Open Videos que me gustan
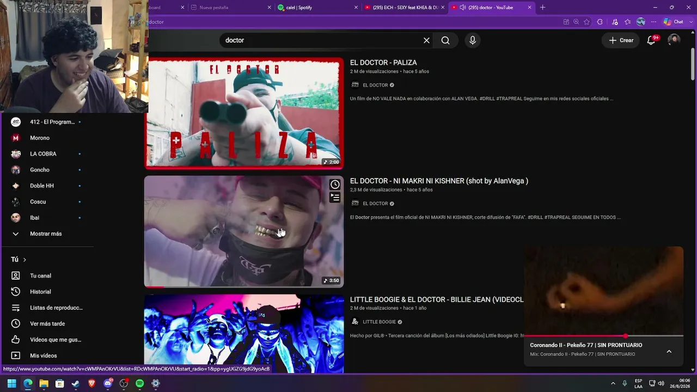697x392 pixels. coord(47,340)
